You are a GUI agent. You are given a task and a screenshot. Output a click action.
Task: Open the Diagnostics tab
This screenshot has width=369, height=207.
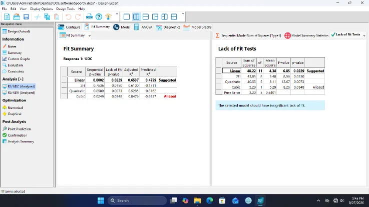click(168, 27)
